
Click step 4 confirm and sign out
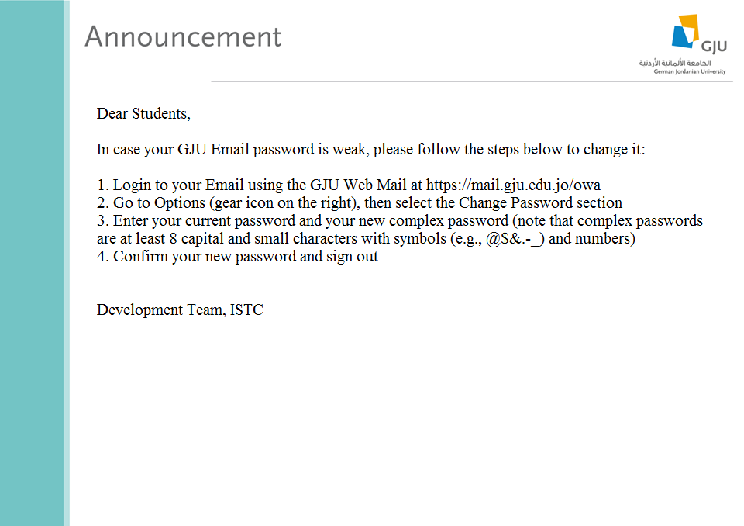click(237, 257)
